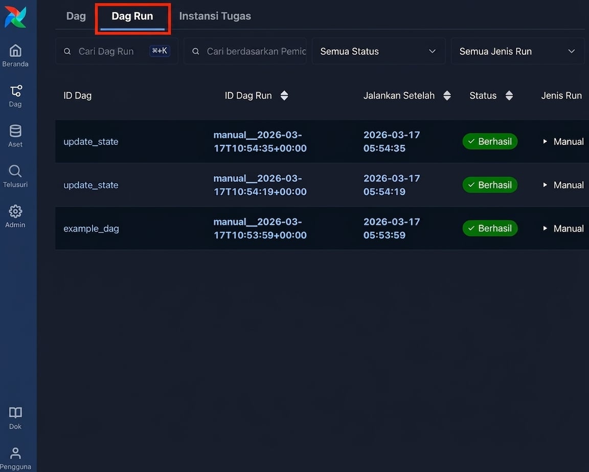The height and width of the screenshot is (472, 589).
Task: Switch to the Dag tab
Action: 76,16
